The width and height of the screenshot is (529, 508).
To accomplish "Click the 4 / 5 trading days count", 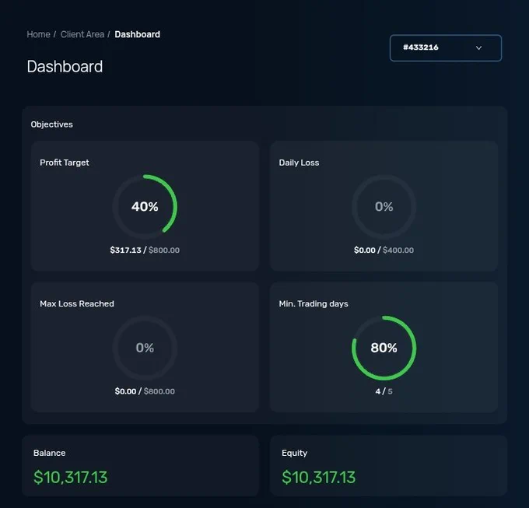I will [x=384, y=391].
